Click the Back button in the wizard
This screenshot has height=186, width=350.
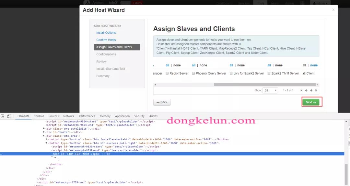click(162, 102)
